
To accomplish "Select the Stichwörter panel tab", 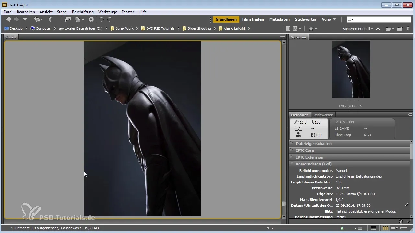I will (323, 115).
